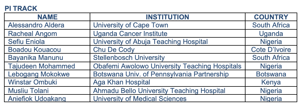Click University of Abuja Teaching Hospital
The height and width of the screenshot is (109, 303).
pos(150,42)
